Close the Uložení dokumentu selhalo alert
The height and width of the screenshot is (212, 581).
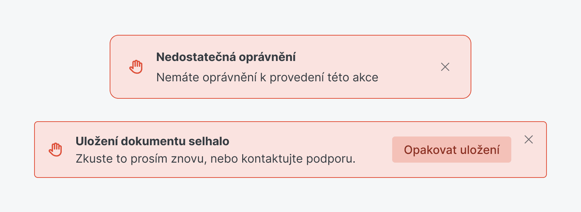[x=528, y=139]
